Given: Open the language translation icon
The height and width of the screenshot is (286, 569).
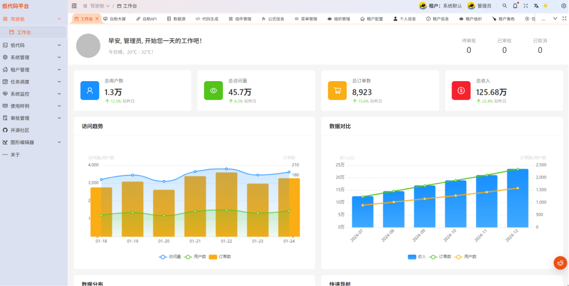Looking at the screenshot, I should (x=536, y=6).
